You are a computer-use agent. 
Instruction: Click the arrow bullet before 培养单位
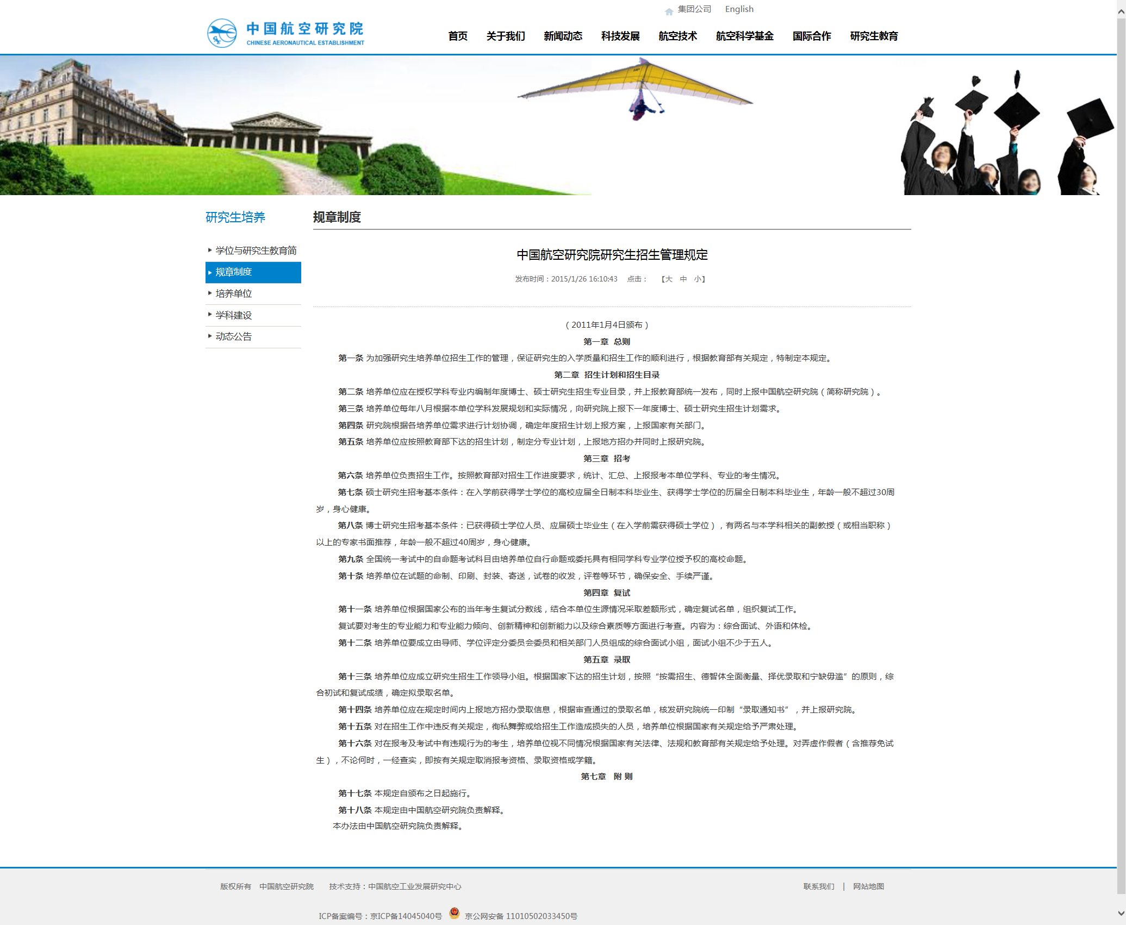pyautogui.click(x=210, y=293)
